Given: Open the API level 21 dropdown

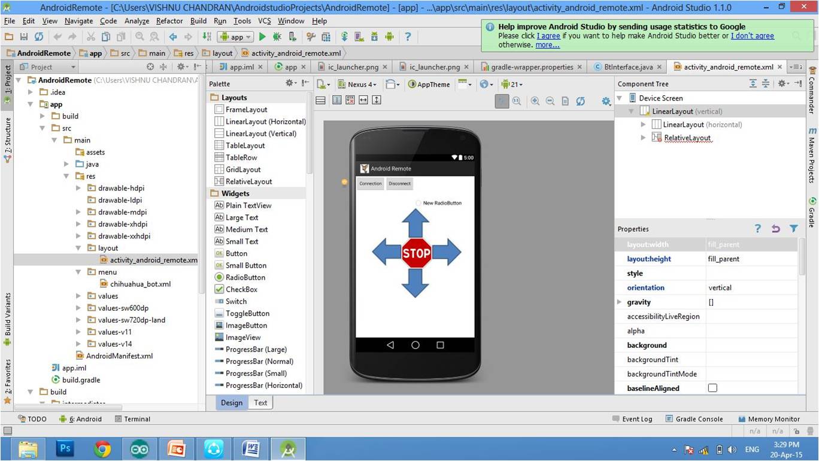Looking at the screenshot, I should [x=512, y=84].
